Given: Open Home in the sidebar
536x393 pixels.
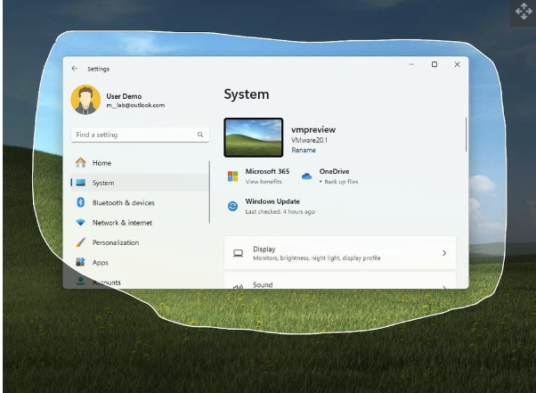Looking at the screenshot, I should pyautogui.click(x=140, y=163).
